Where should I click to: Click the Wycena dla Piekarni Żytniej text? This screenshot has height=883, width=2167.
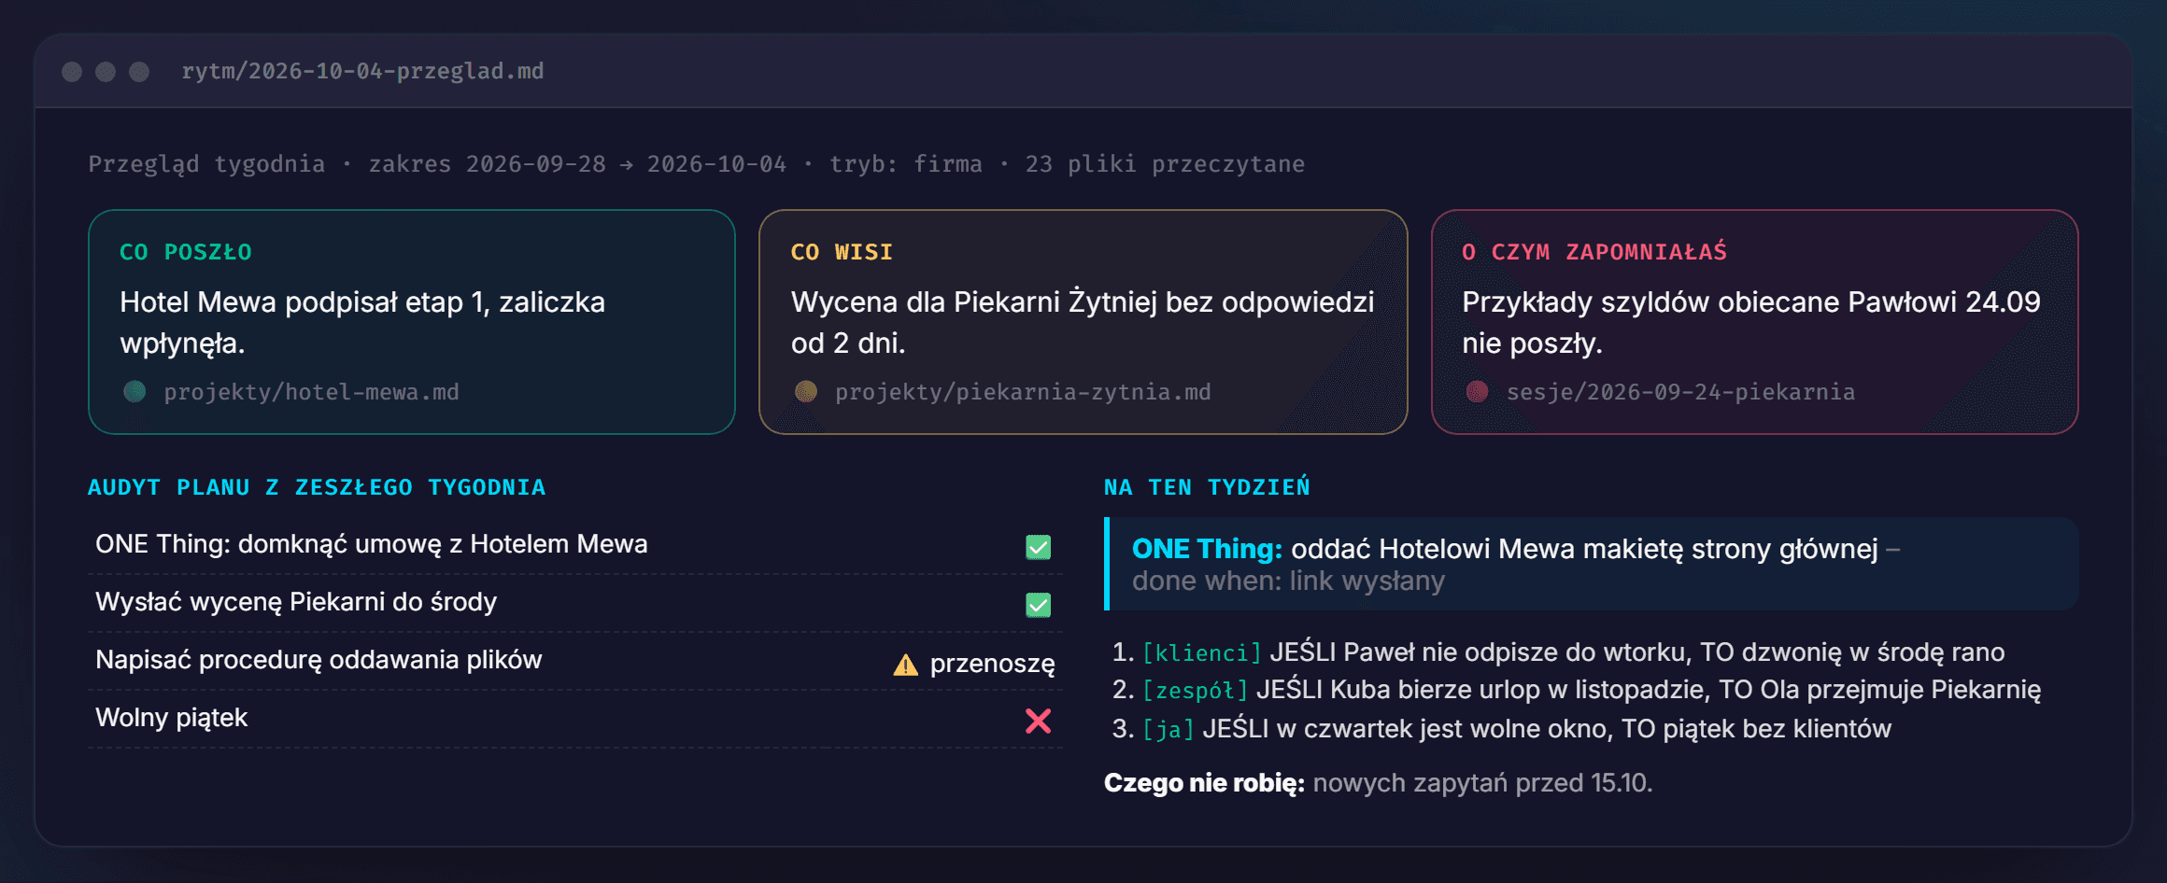pyautogui.click(x=1083, y=323)
